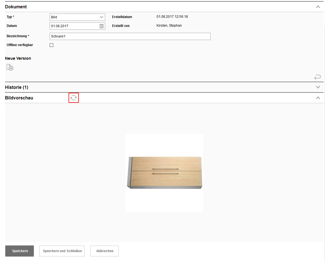The image size is (325, 261).
Task: Focus the Bezeichnung field containing Schrank1
Action: pyautogui.click(x=130, y=36)
